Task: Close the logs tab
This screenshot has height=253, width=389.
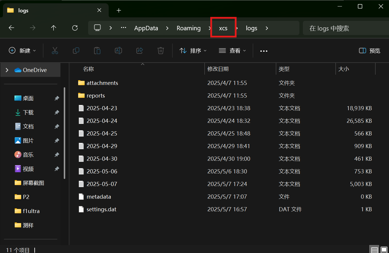Action: click(x=99, y=10)
